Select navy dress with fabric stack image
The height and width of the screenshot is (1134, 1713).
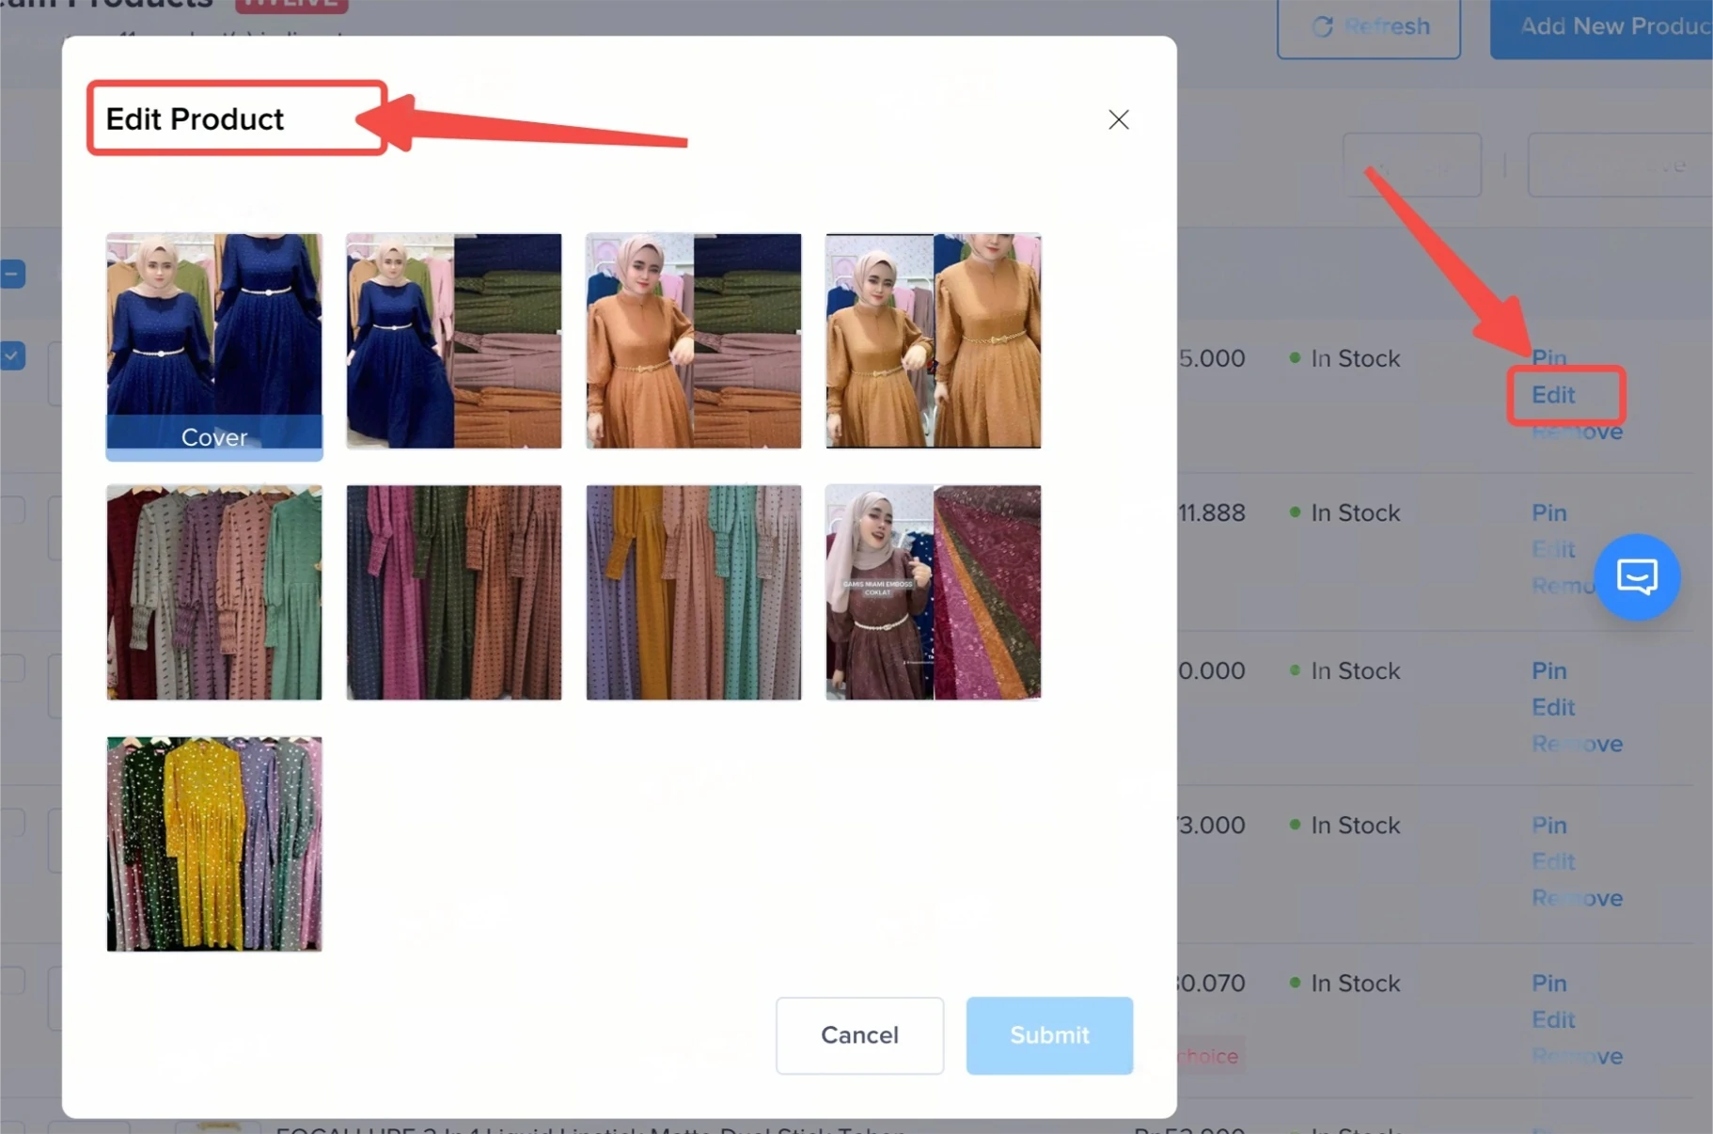(x=454, y=341)
